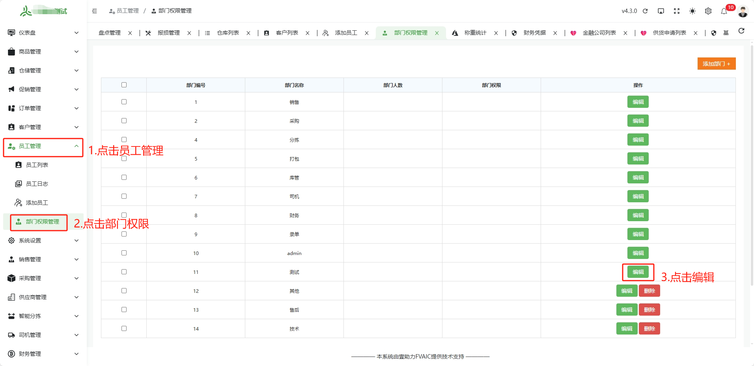Open settings gear in top bar
The height and width of the screenshot is (366, 754).
click(x=708, y=11)
